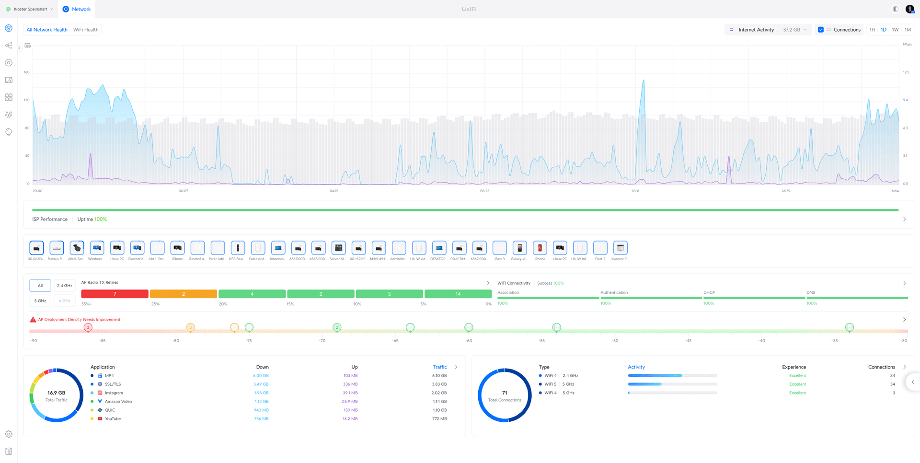This screenshot has height=463, width=920.
Task: Open the side panel arrow at the right edge
Action: 913,382
